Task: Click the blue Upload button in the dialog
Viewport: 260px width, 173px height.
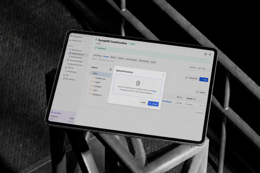Action: [153, 104]
